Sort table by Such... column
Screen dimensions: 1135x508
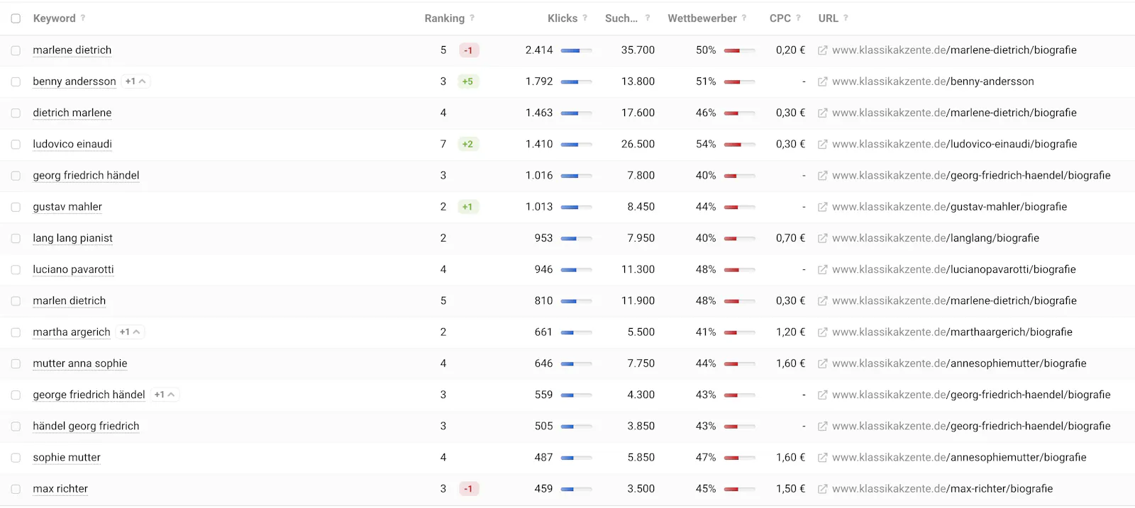point(621,18)
